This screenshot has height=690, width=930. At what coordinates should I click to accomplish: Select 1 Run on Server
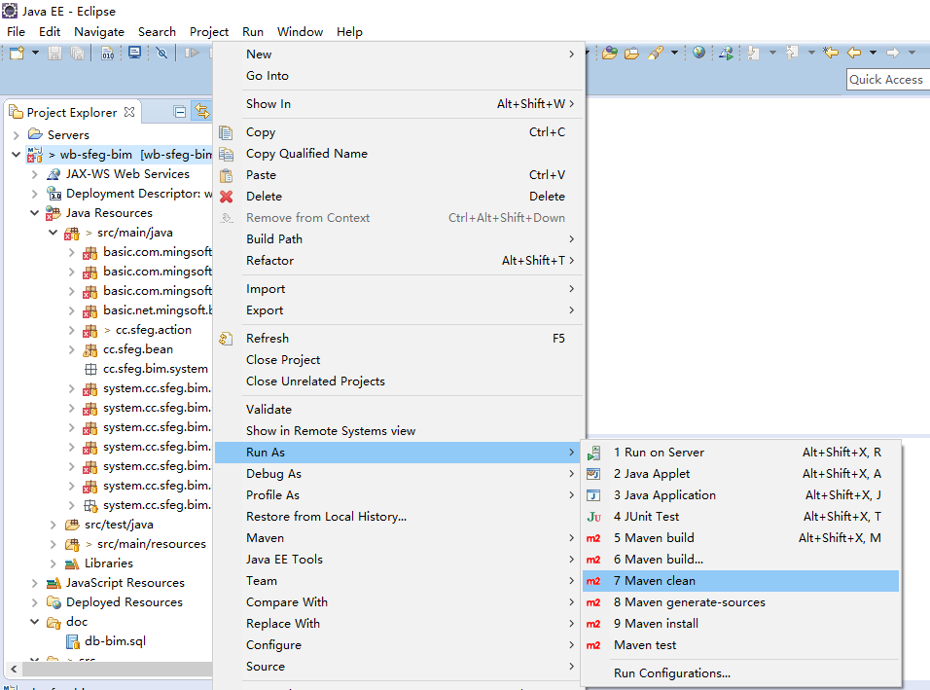pos(741,453)
